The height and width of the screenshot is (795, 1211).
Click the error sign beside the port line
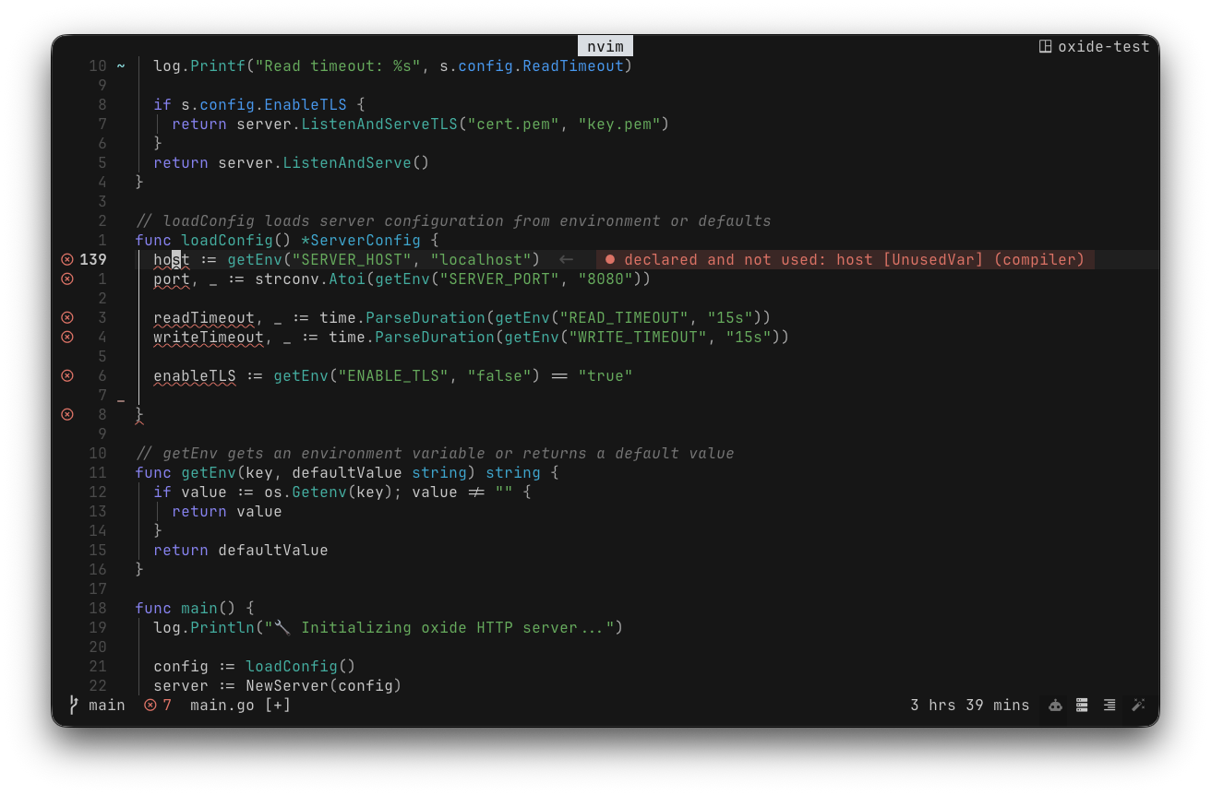[x=67, y=279]
